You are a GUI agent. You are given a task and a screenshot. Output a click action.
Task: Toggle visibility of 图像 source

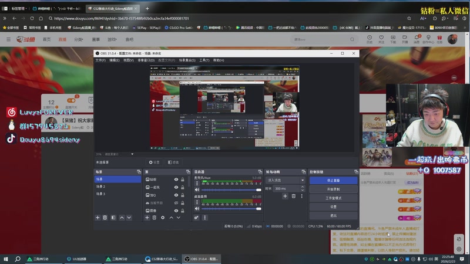point(176,211)
